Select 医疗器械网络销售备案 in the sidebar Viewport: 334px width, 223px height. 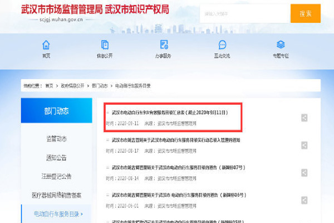click(56, 195)
